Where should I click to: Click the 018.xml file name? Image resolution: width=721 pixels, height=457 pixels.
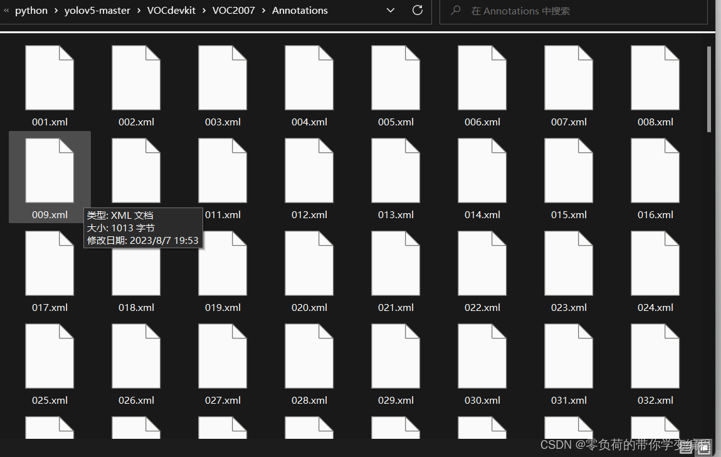[136, 308]
